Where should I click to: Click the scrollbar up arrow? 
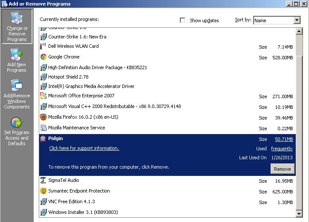point(299,31)
